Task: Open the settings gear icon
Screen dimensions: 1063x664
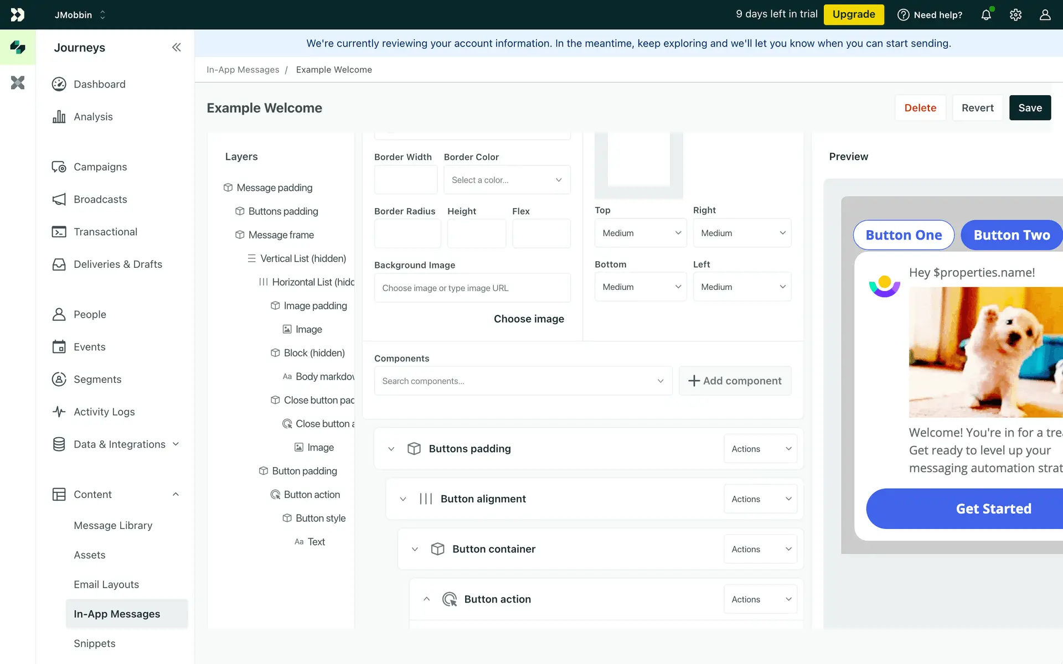Action: pos(1015,15)
